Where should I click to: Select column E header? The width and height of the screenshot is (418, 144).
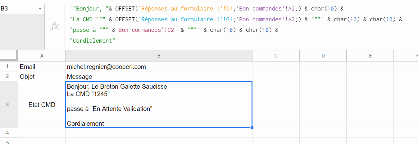point(370,56)
